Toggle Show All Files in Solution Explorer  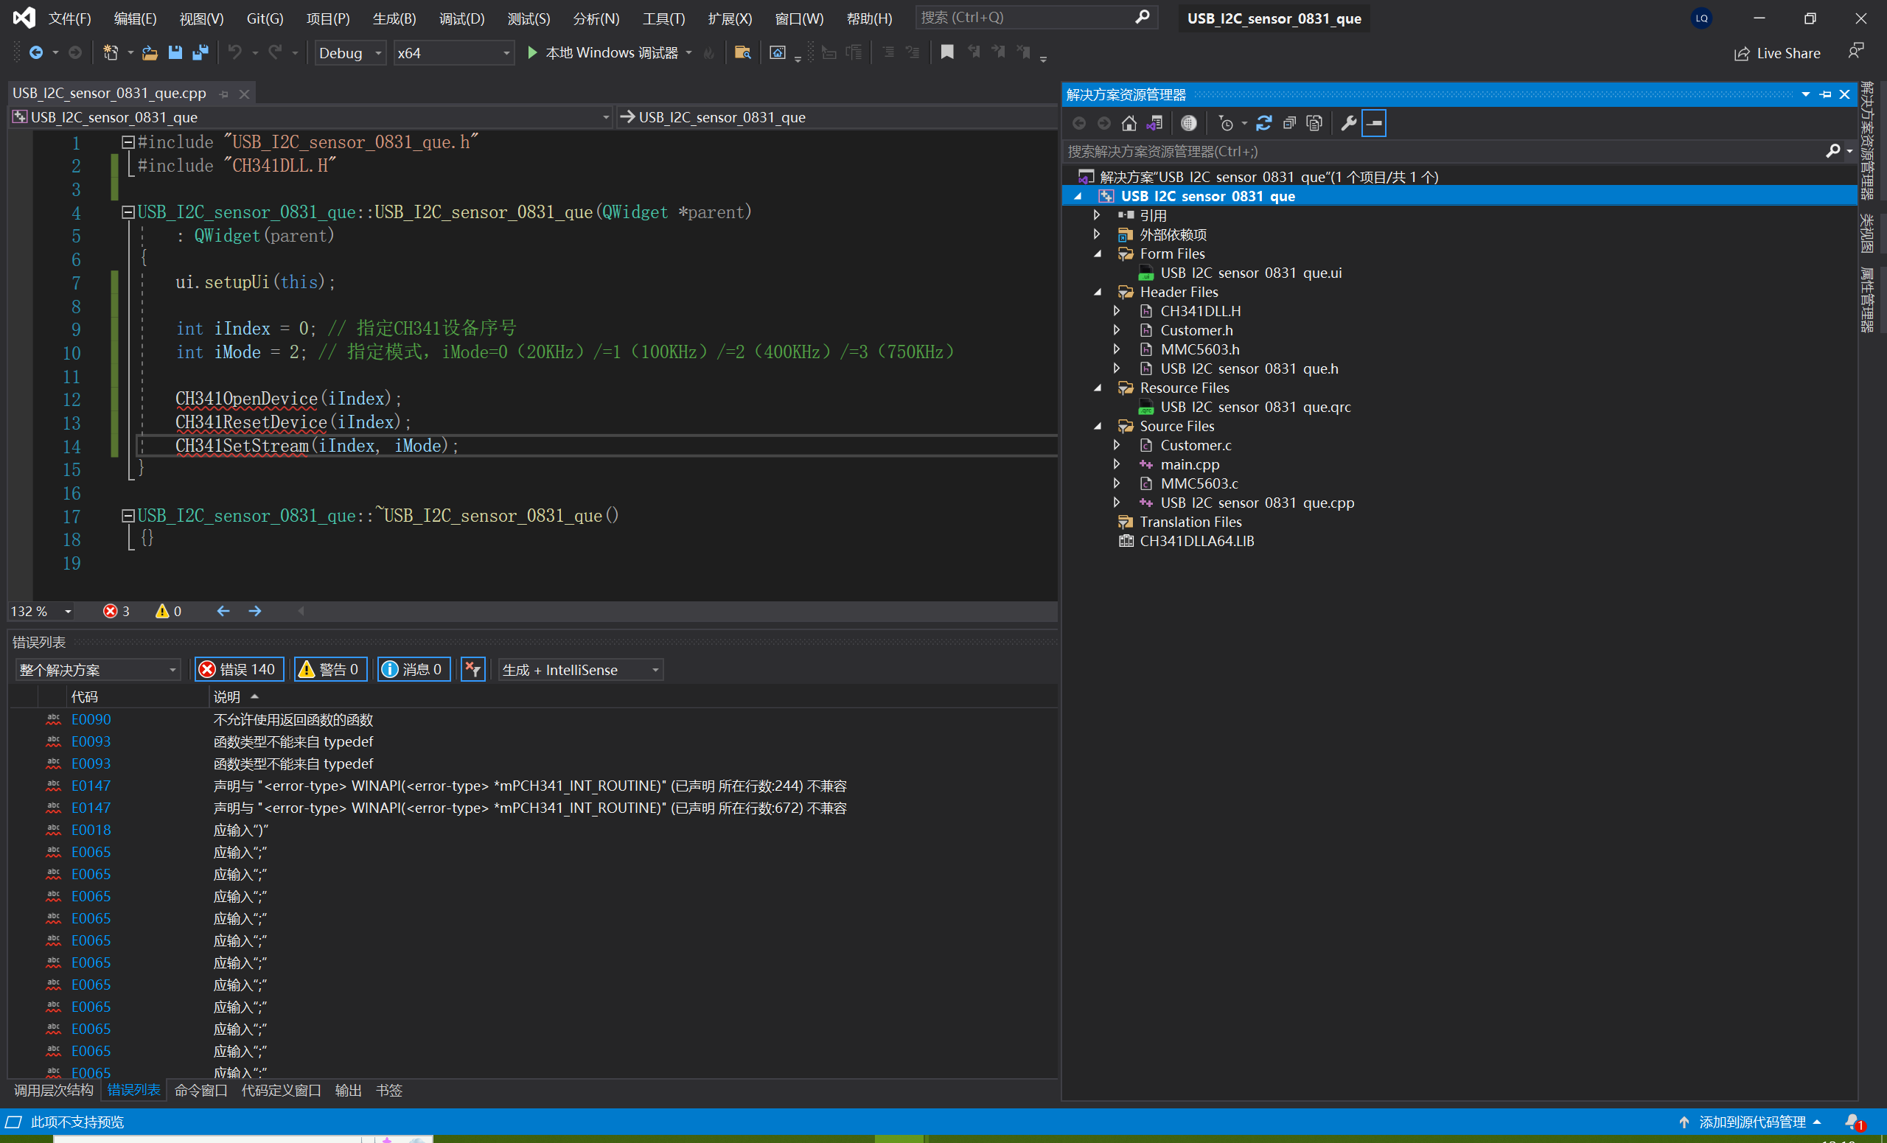pos(1315,123)
